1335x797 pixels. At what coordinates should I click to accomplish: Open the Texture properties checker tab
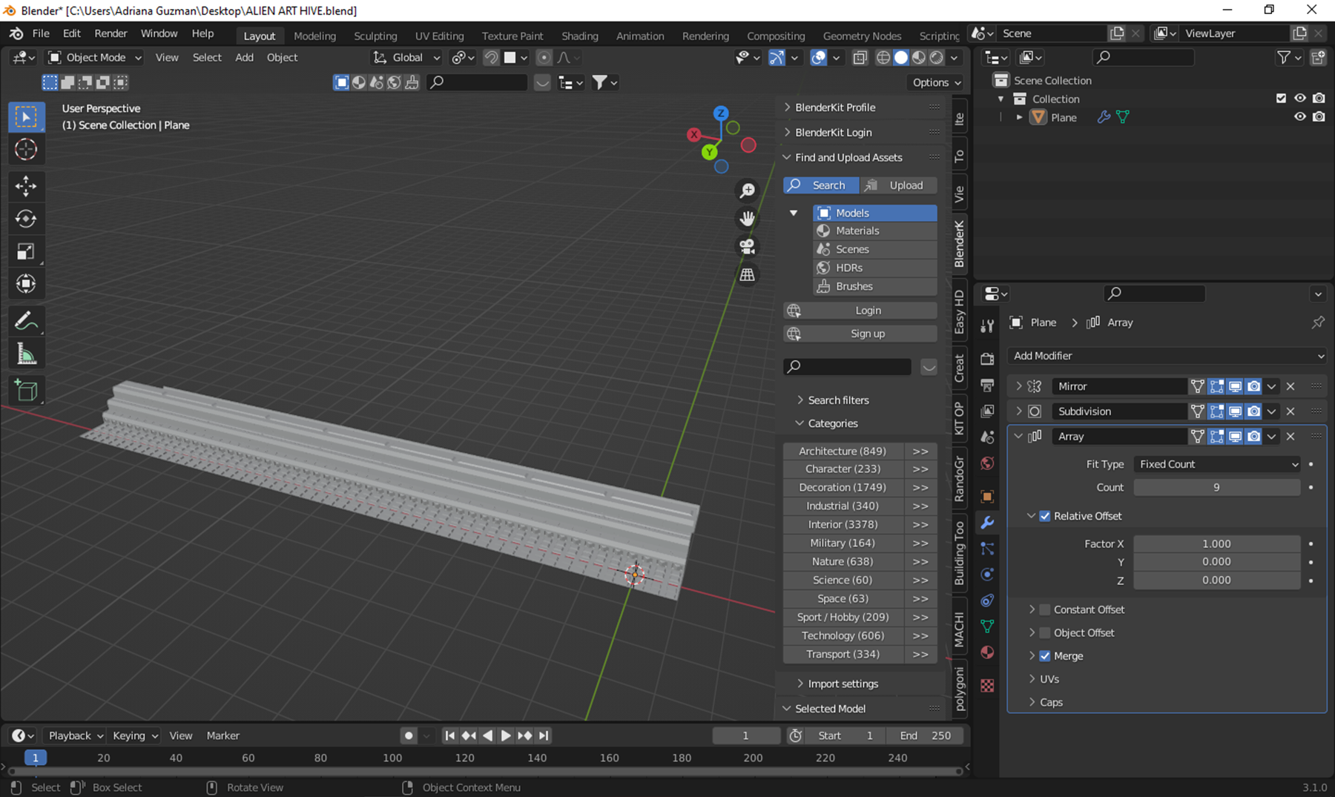pyautogui.click(x=987, y=686)
